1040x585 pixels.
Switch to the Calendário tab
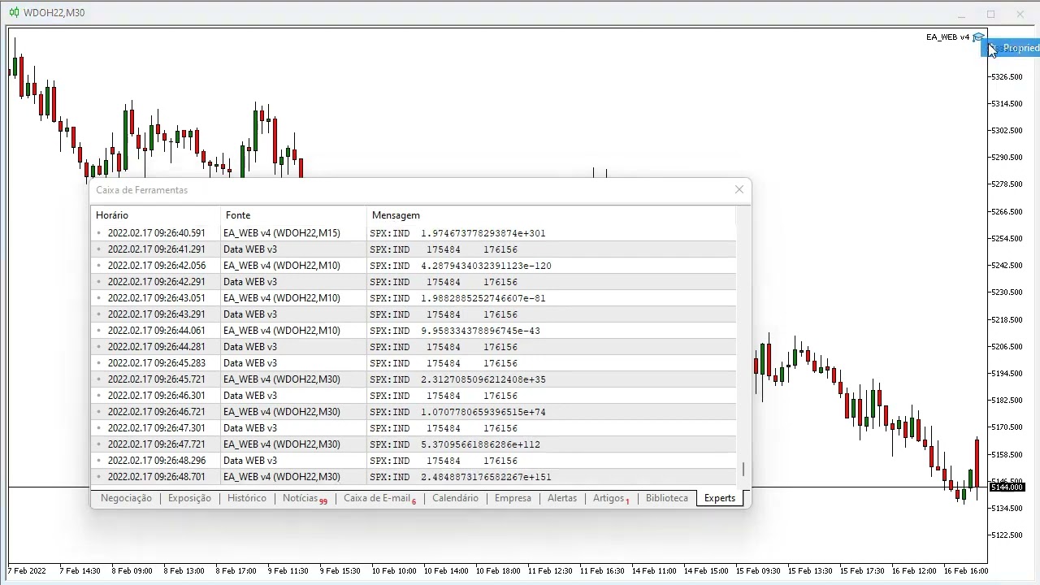455,498
